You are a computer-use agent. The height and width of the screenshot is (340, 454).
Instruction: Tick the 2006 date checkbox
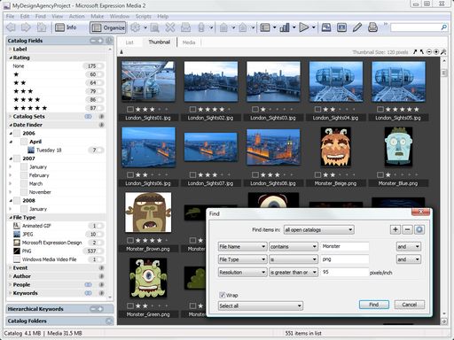17,134
